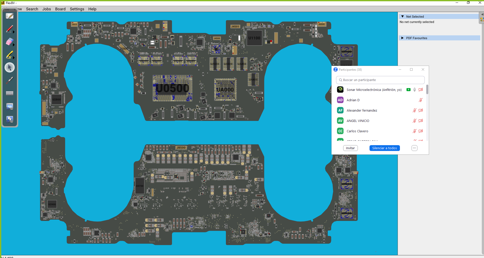Pick the pink eraser tool
484x258 pixels.
click(x=9, y=42)
